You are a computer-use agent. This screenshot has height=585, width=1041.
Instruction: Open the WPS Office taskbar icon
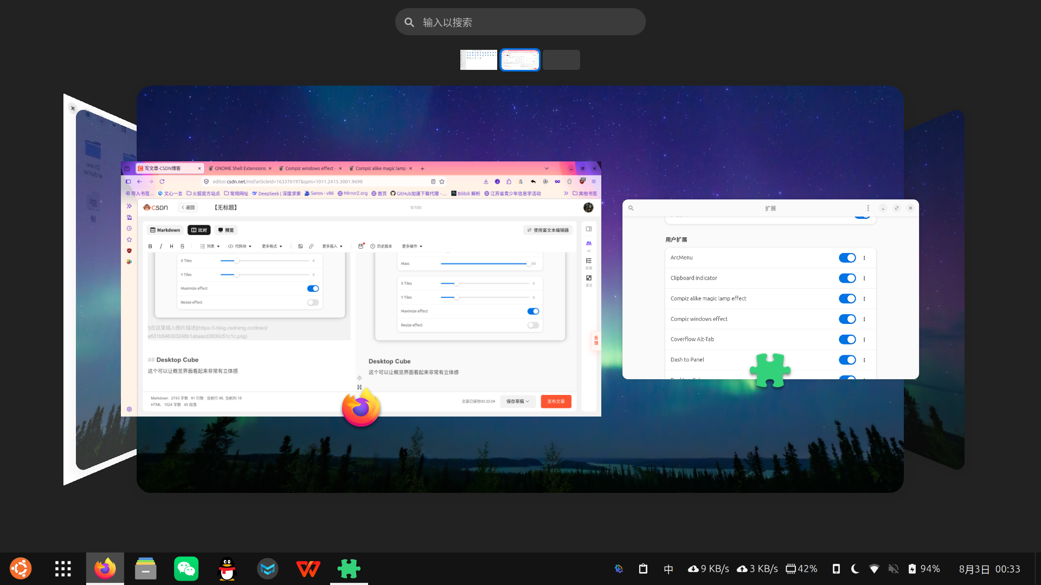[x=309, y=569]
